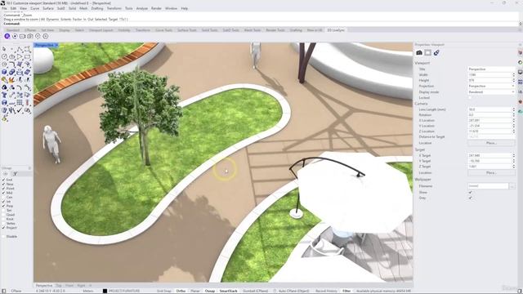
Task: Toggle the Locked viewport checkbox
Action: (x=470, y=98)
